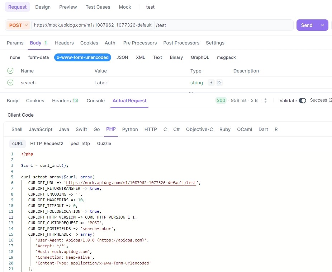Open the Pre Processors tab
This screenshot has height=272, width=332.
point(140,43)
